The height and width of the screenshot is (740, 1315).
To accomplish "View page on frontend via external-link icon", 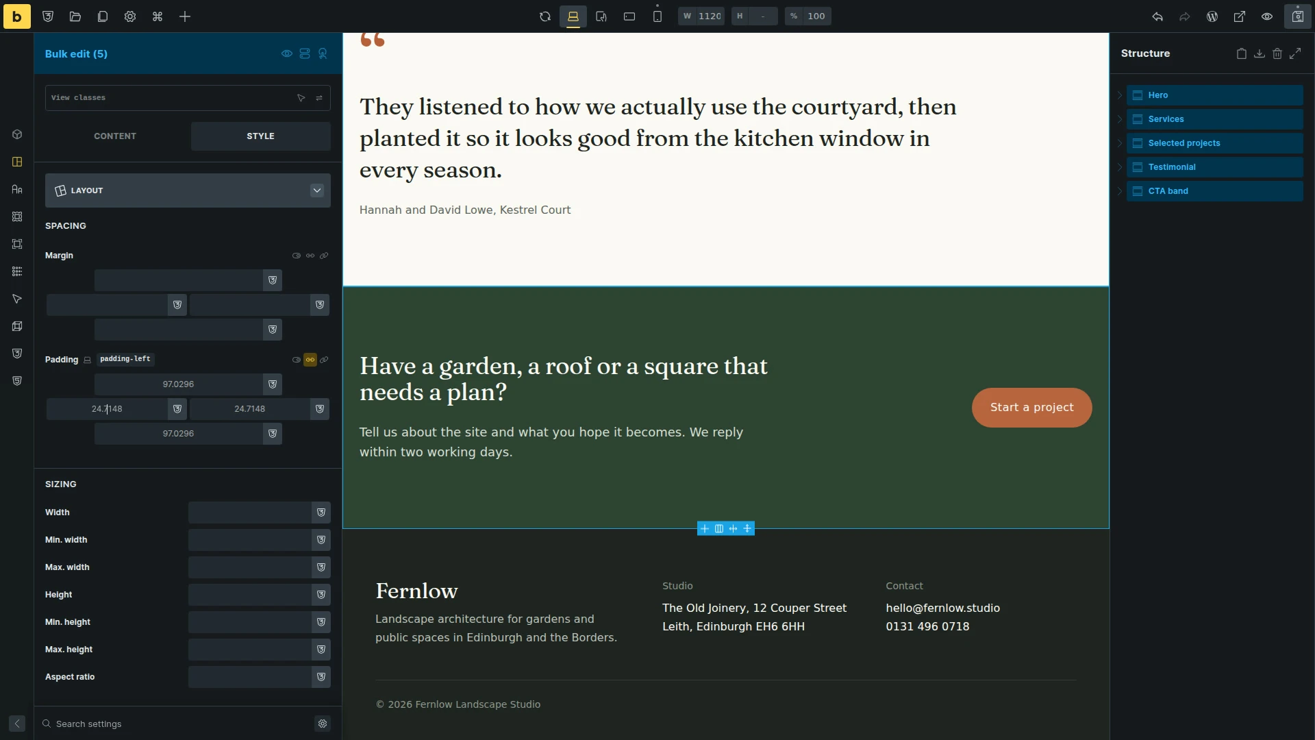I will click(x=1240, y=16).
